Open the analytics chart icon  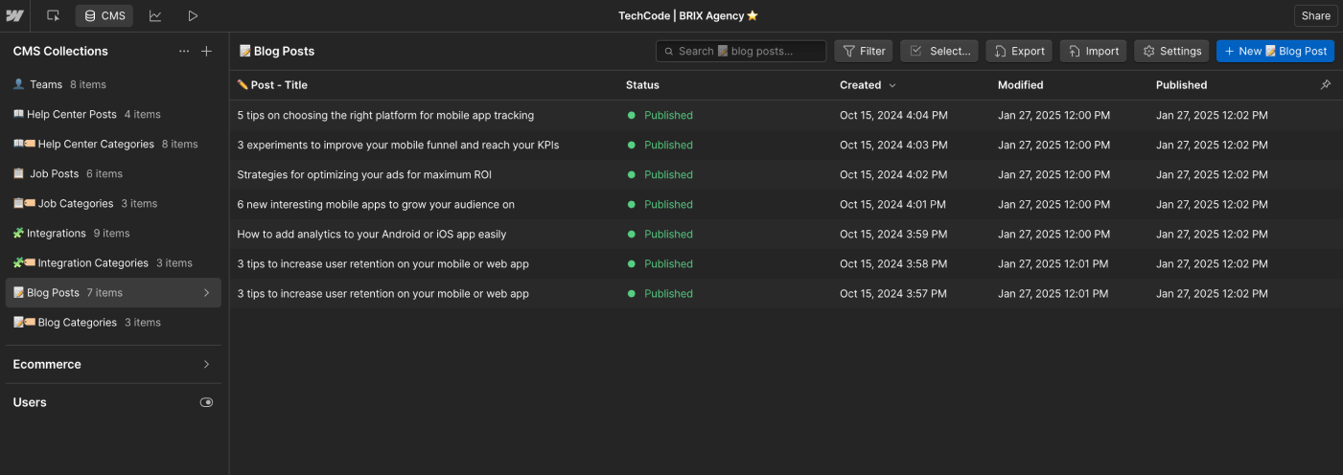155,15
